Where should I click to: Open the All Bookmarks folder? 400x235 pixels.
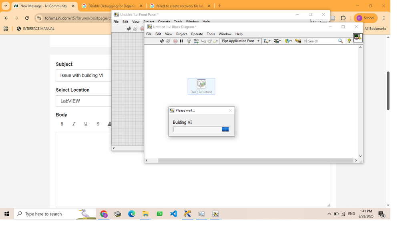point(375,28)
